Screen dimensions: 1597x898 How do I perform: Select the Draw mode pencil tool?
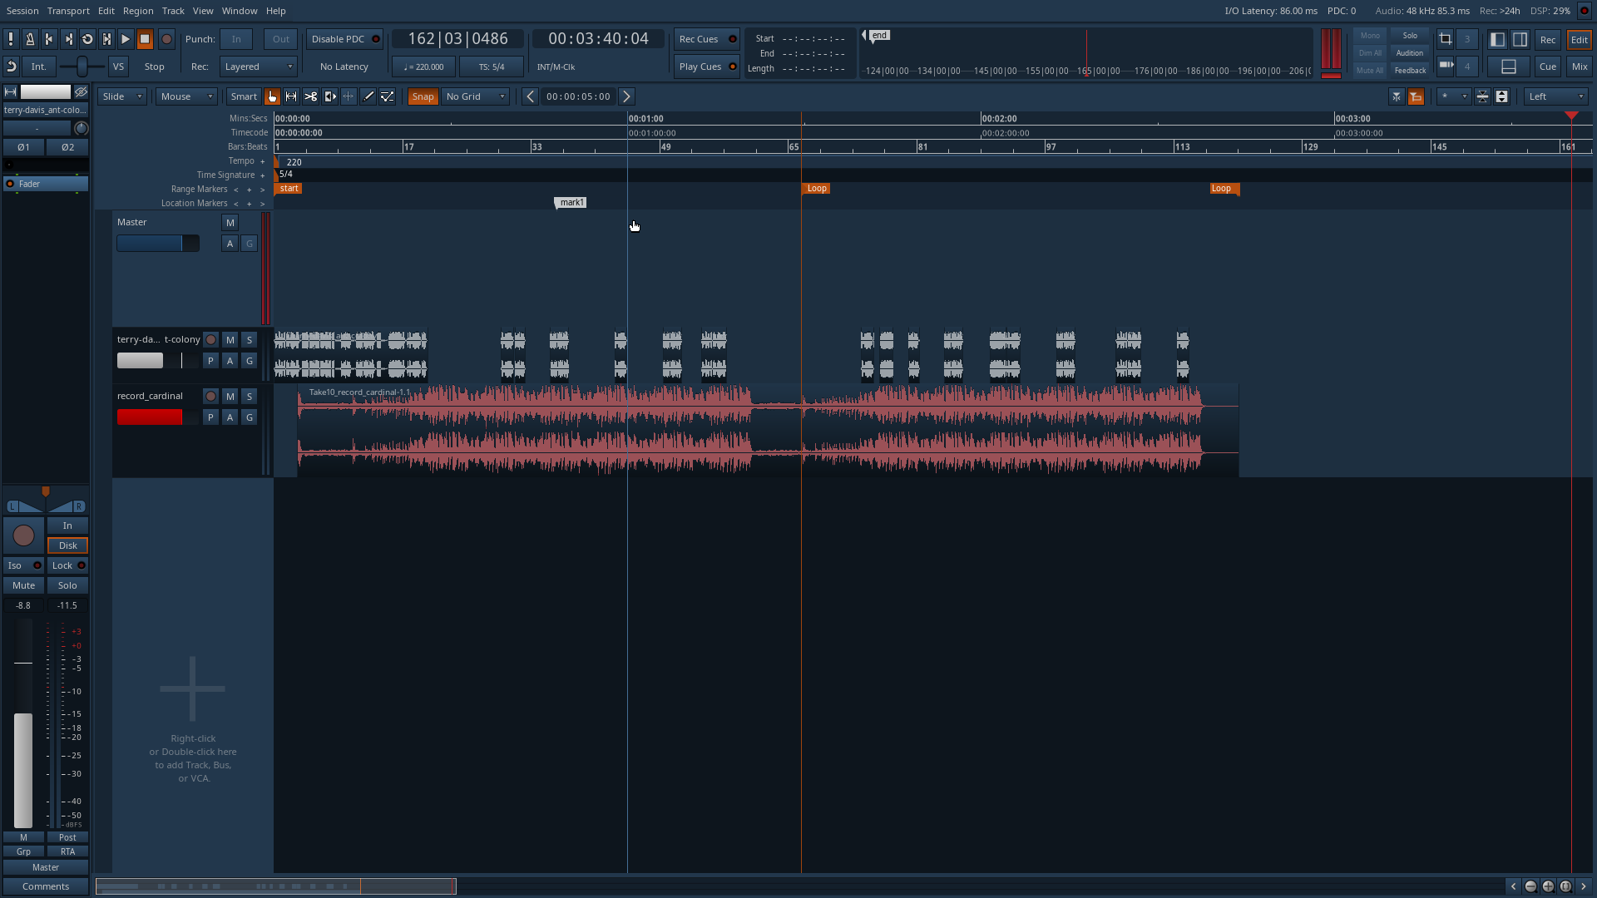(x=368, y=96)
